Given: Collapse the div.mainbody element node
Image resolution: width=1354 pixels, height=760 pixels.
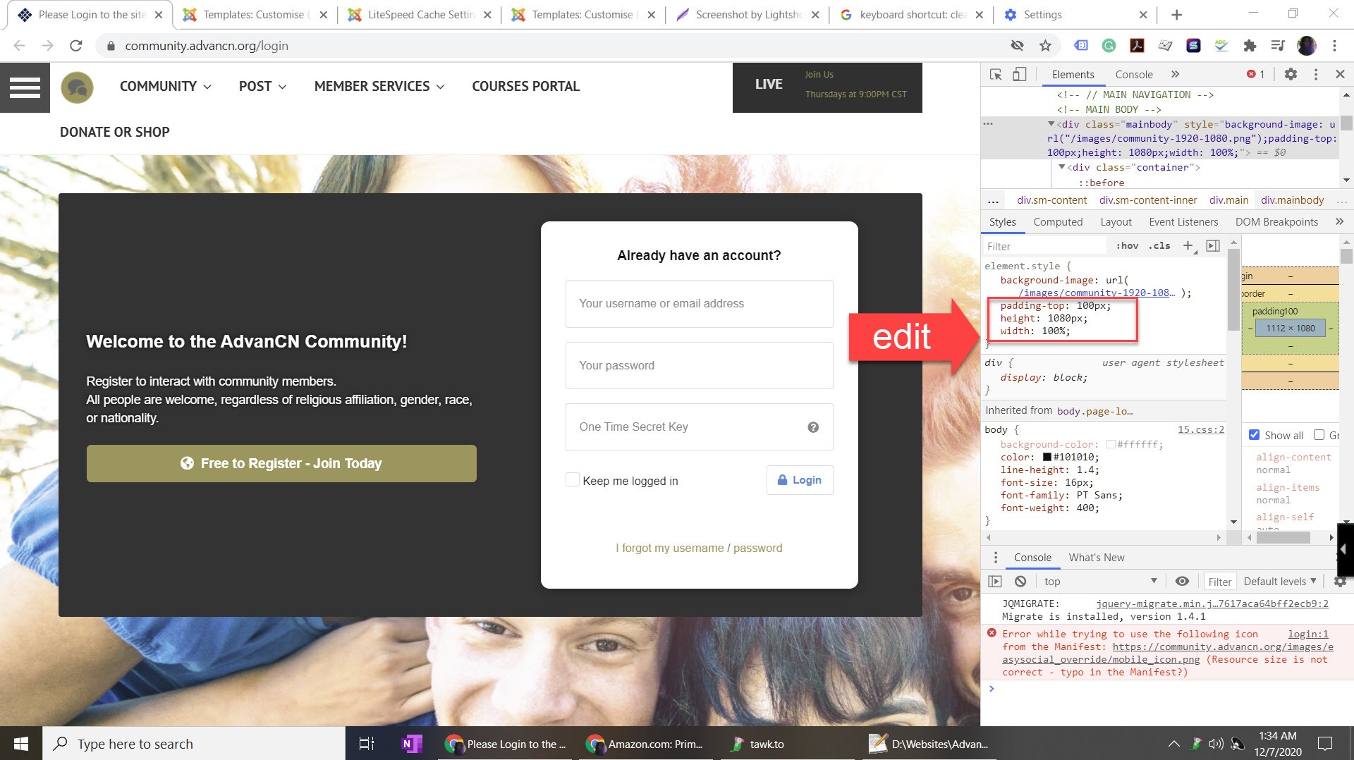Looking at the screenshot, I should tap(1051, 124).
